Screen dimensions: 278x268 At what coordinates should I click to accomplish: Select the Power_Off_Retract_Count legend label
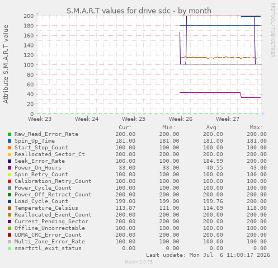(53, 195)
